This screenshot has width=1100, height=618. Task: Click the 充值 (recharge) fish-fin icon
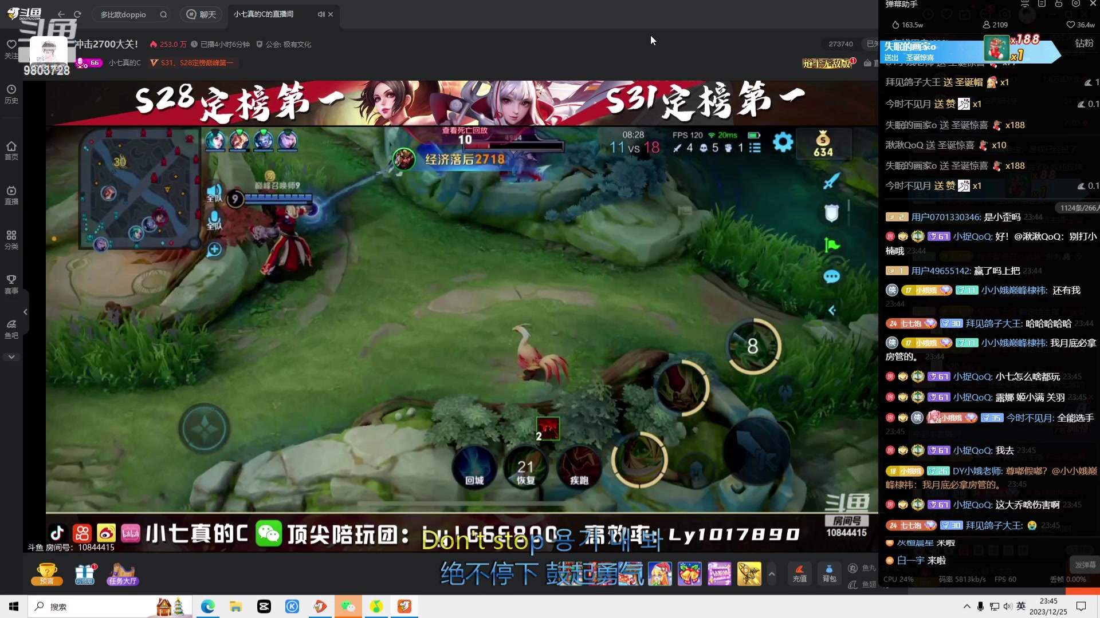click(800, 573)
